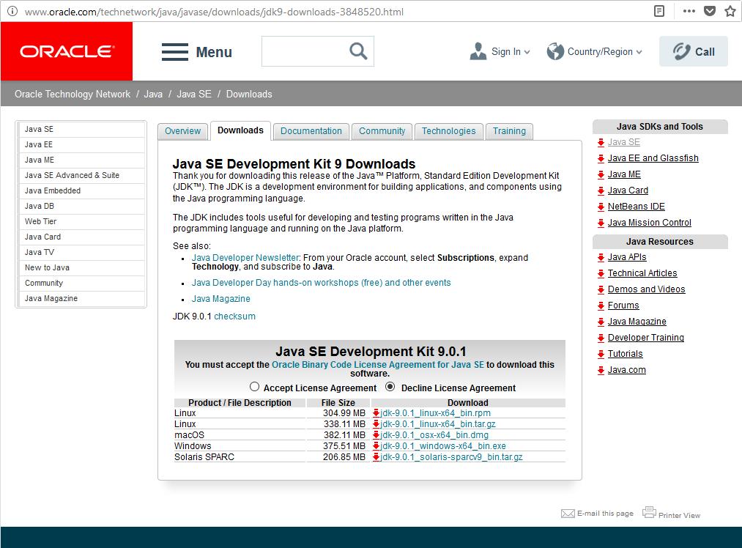Image resolution: width=742 pixels, height=548 pixels.
Task: Open the hamburger Menu icon
Action: tap(174, 51)
